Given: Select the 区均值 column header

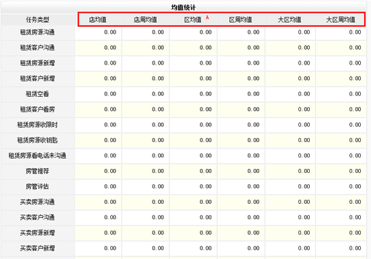Looking at the screenshot, I should [x=193, y=20].
